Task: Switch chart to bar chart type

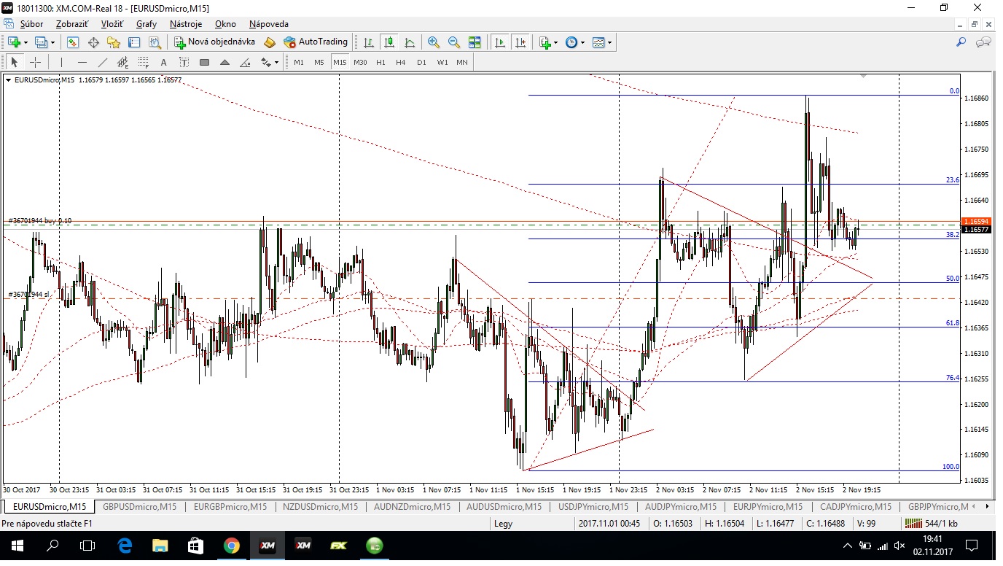Action: (370, 42)
